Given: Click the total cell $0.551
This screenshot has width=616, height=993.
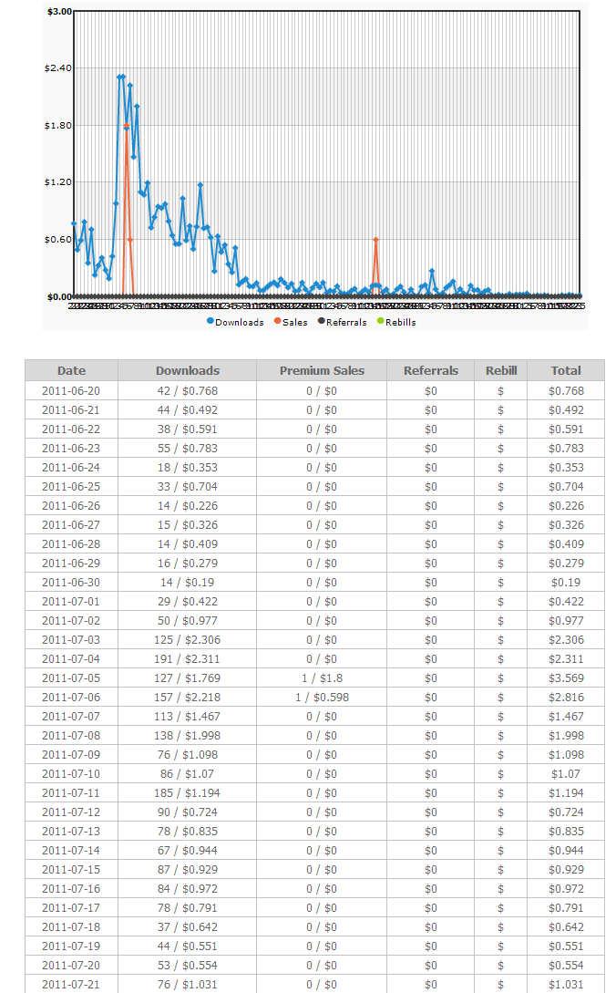Looking at the screenshot, I should (566, 946).
